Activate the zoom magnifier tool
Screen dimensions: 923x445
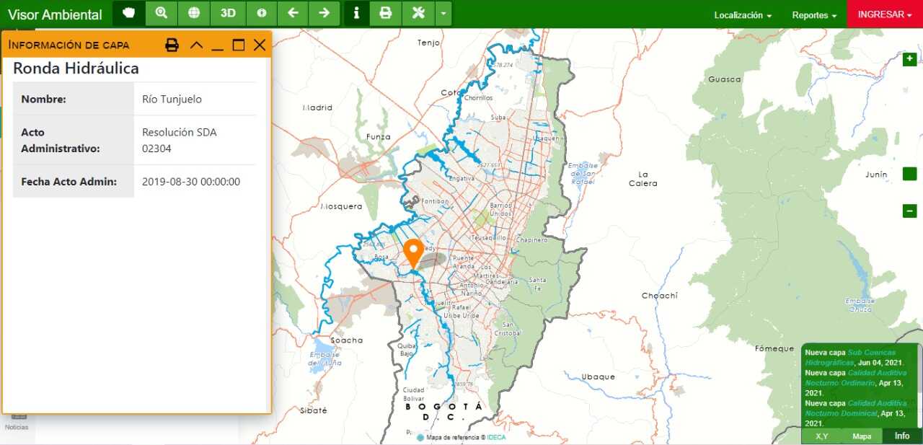pos(162,14)
